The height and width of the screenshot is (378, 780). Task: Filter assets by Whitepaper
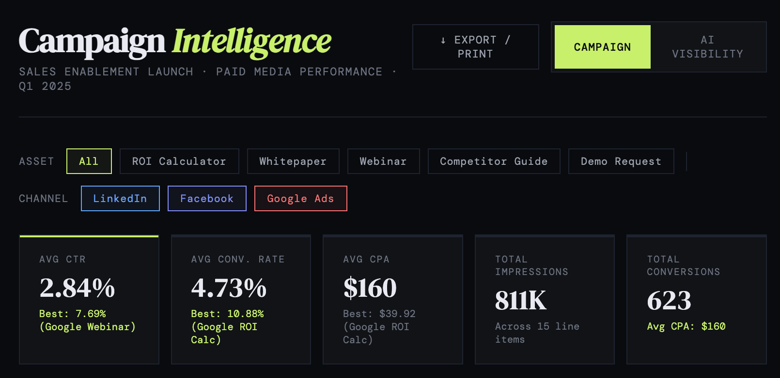[x=293, y=161]
